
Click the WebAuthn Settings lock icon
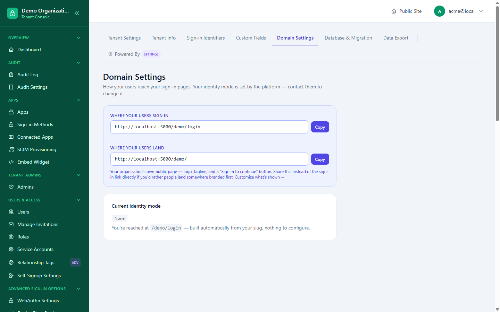coord(11,301)
